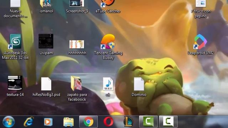Click the 'Dominio' file name label

pos(139,95)
